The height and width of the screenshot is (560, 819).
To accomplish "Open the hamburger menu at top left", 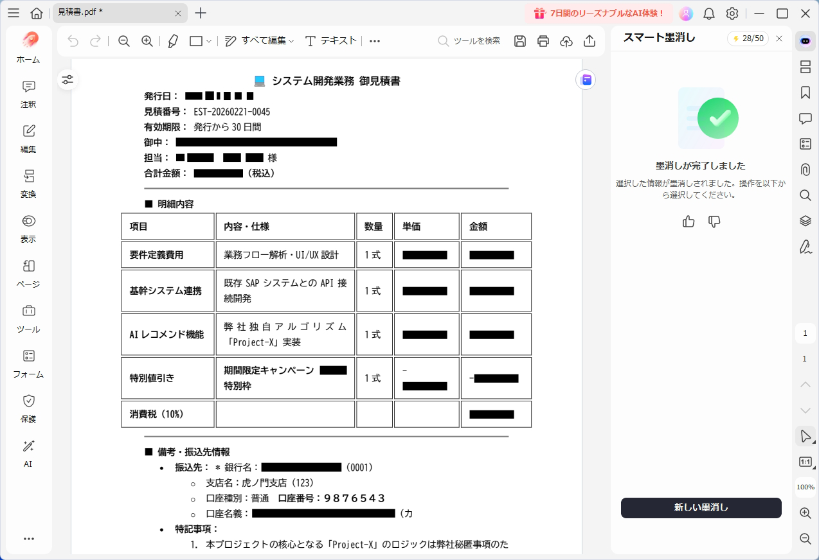I will [13, 13].
